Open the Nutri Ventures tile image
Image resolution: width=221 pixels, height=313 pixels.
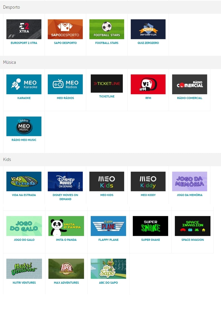pyautogui.click(x=24, y=269)
